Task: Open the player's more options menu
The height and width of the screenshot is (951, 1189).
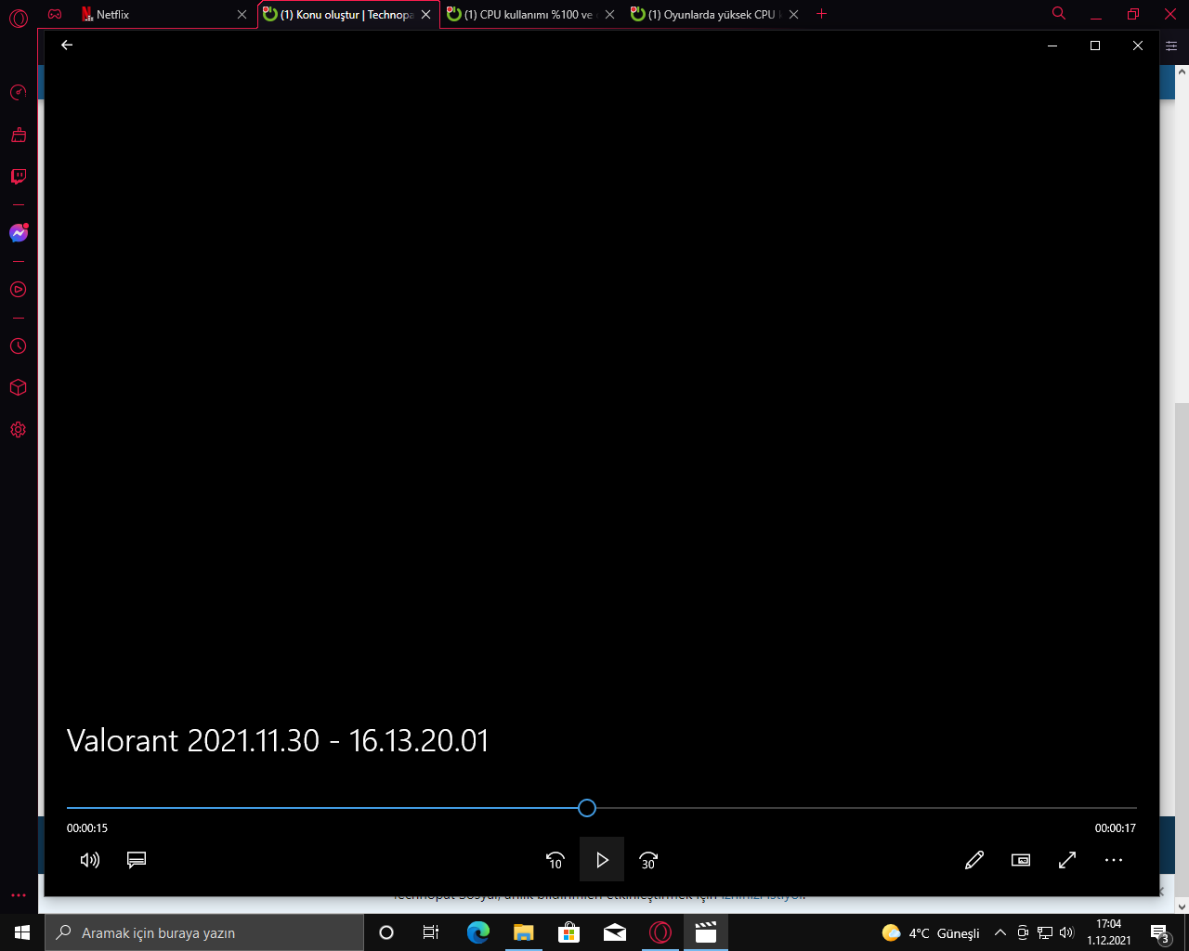Action: 1114,860
